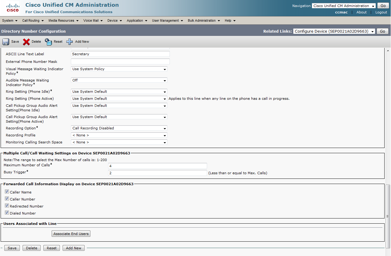This screenshot has height=256, width=391.
Task: Uncheck the Caller Number checkbox
Action: click(7, 199)
